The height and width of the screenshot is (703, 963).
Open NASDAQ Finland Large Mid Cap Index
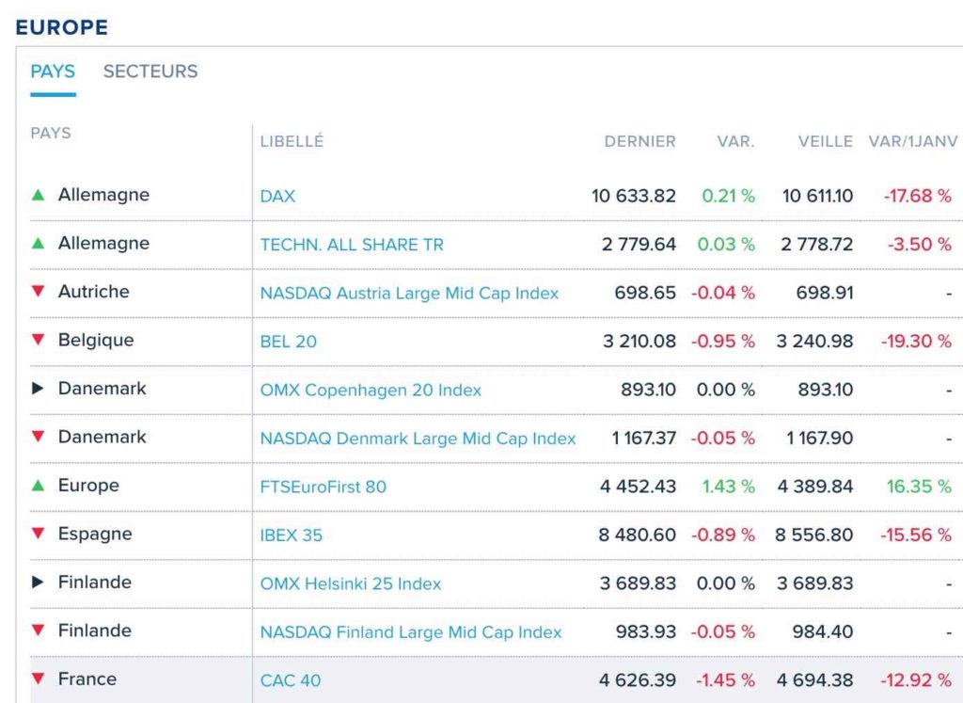click(411, 631)
